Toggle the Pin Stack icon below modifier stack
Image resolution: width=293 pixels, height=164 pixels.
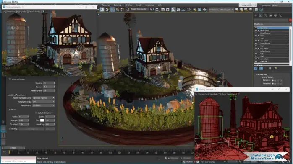[x=256, y=69]
